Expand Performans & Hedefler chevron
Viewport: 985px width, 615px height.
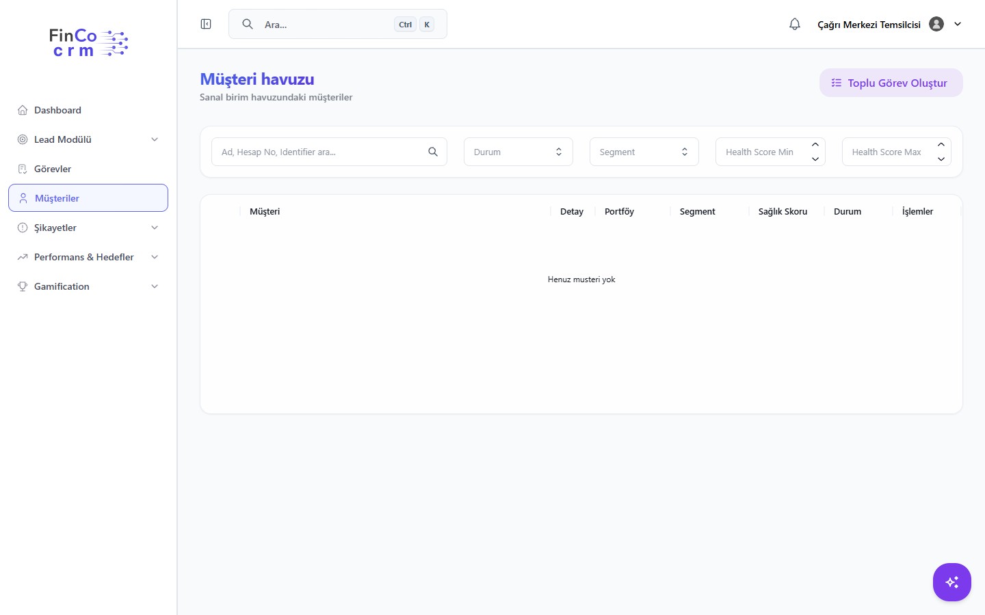(155, 257)
